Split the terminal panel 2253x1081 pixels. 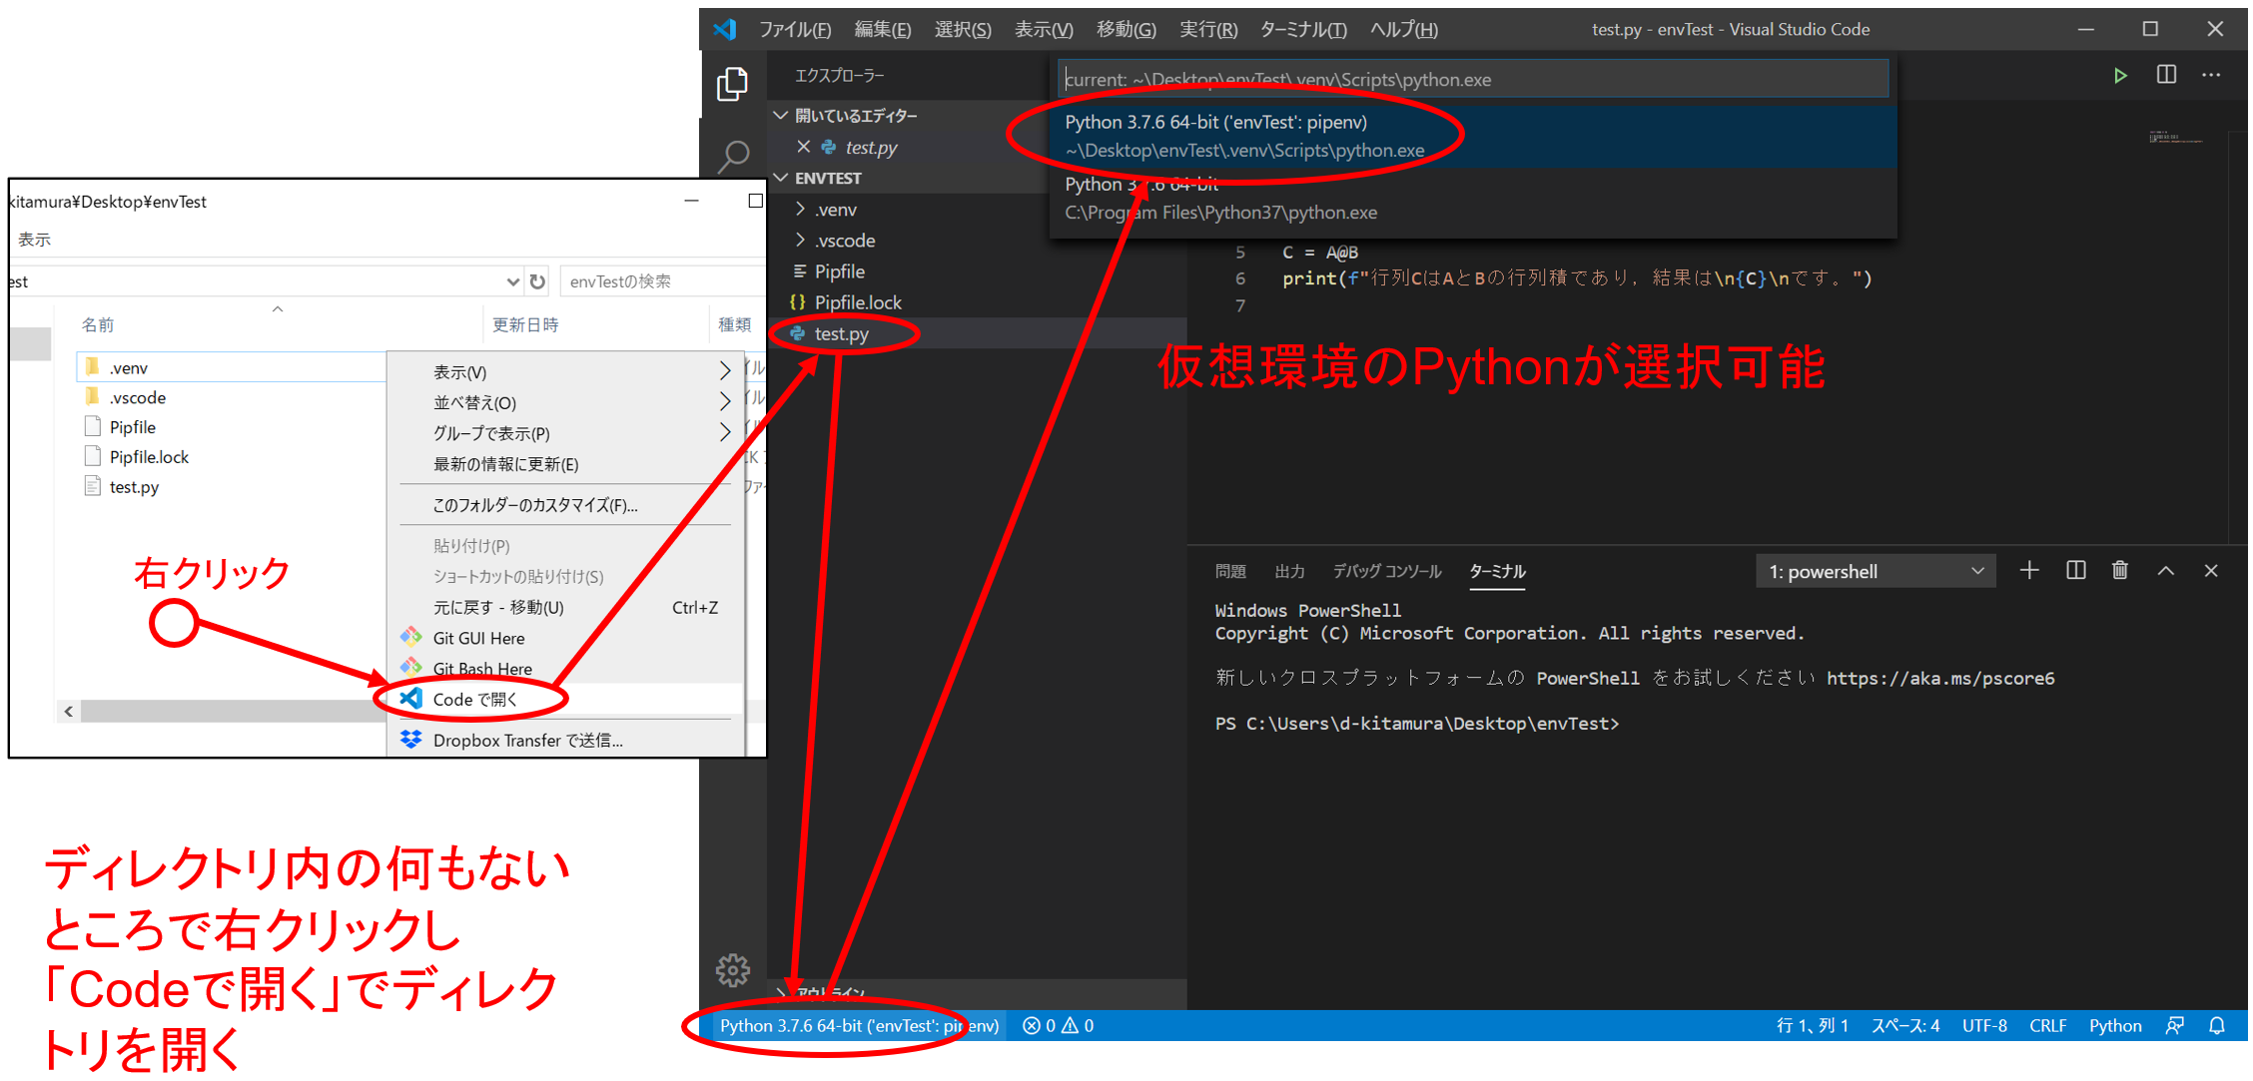pos(2075,571)
